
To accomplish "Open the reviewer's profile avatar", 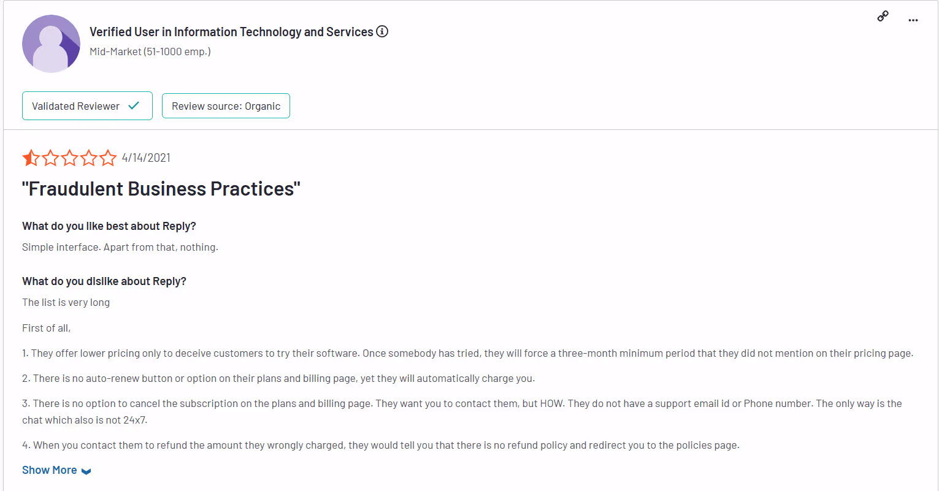I will pos(51,43).
